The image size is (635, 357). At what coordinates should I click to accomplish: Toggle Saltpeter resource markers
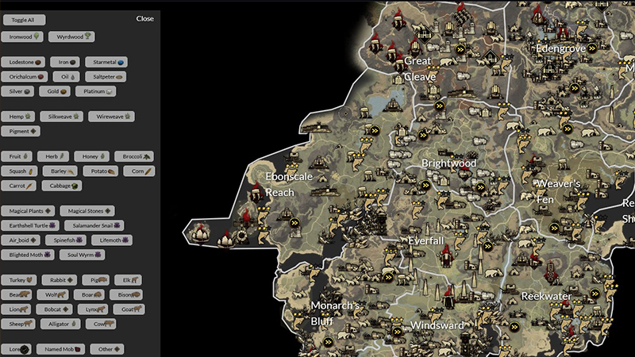(106, 77)
